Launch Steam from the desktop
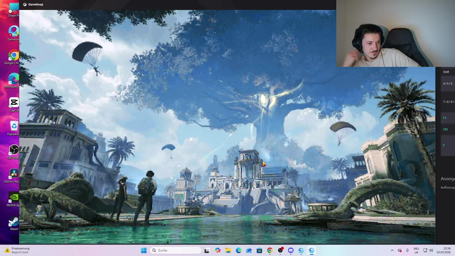The height and width of the screenshot is (256, 455). pyautogui.click(x=14, y=223)
